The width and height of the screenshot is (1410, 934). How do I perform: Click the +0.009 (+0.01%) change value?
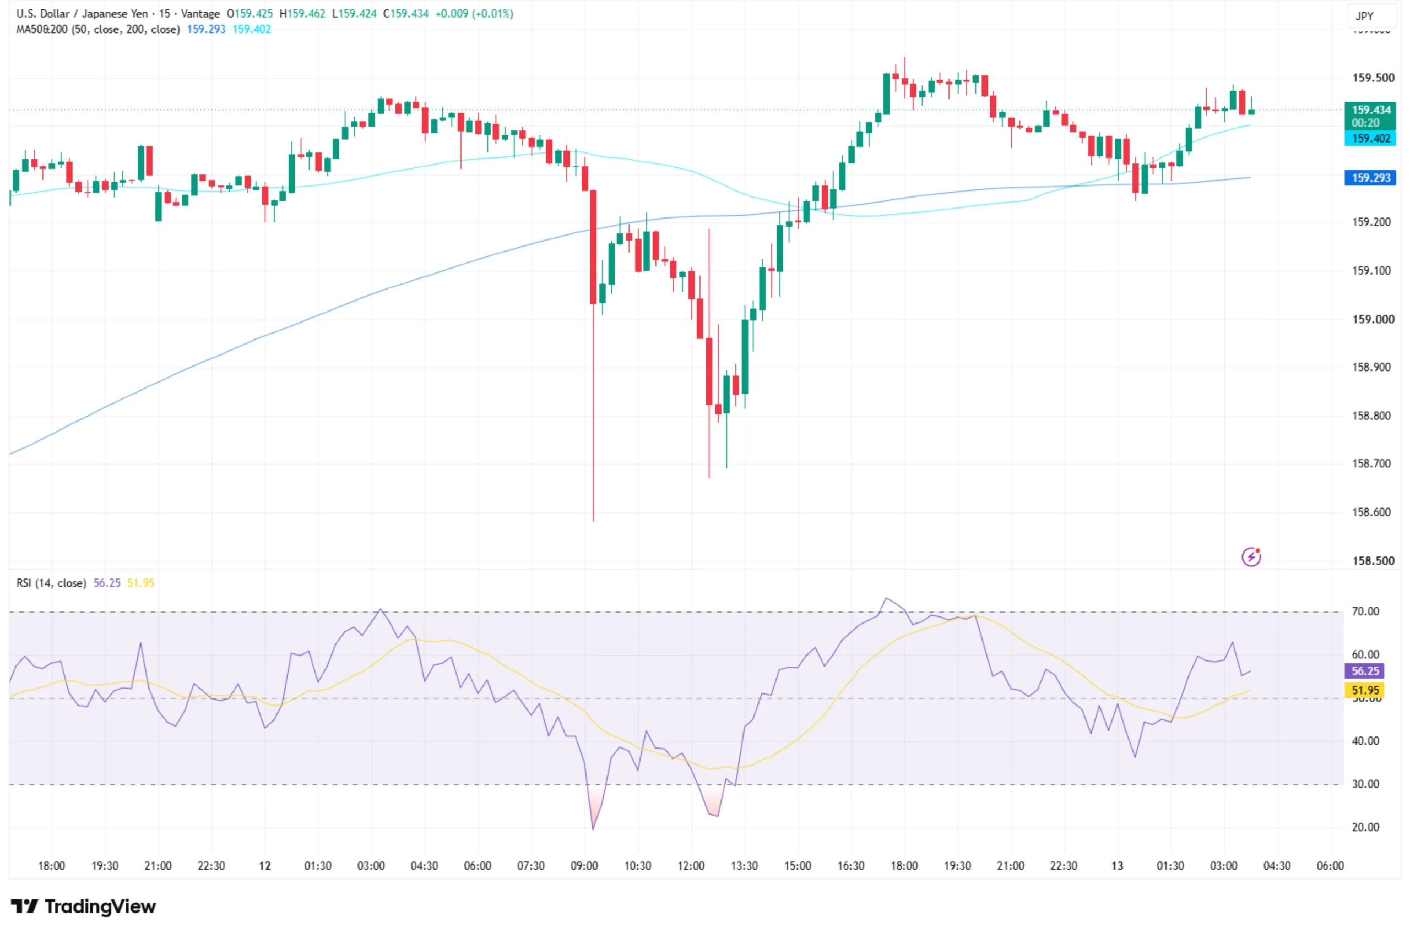474,13
